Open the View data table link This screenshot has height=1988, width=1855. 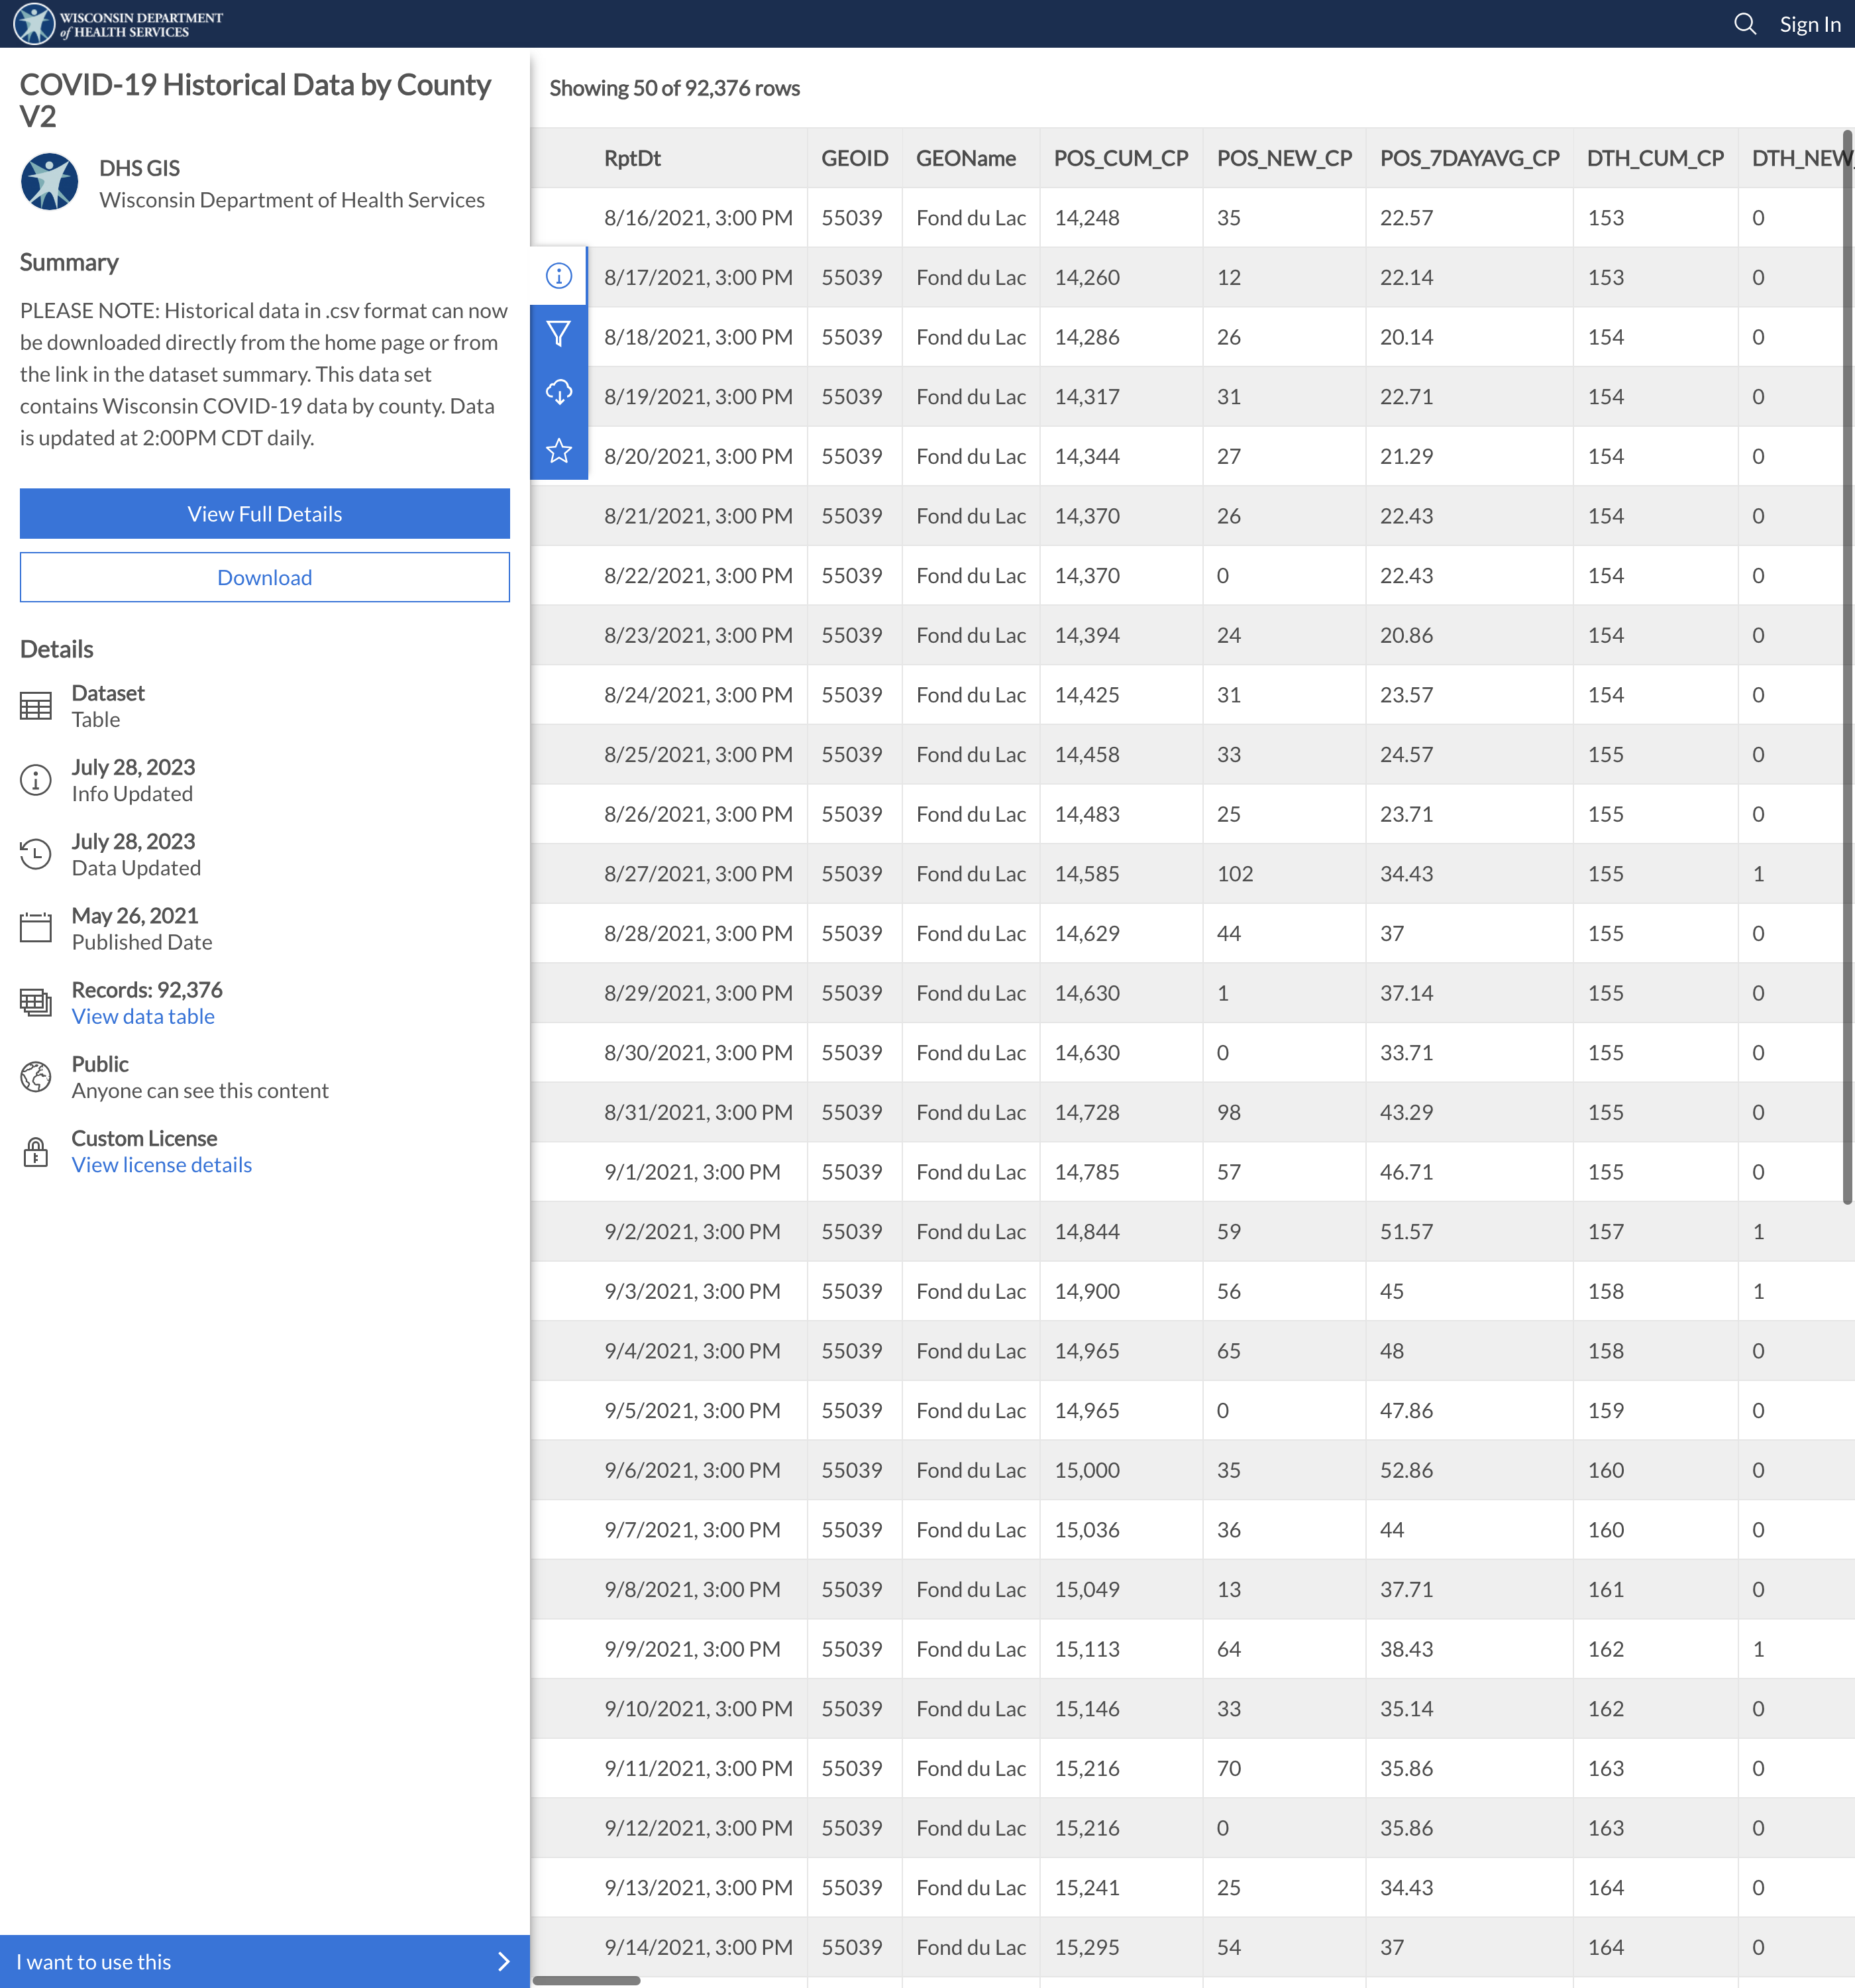tap(143, 1016)
